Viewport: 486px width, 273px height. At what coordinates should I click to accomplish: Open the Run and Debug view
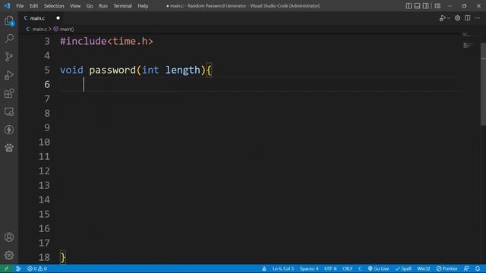pyautogui.click(x=9, y=75)
